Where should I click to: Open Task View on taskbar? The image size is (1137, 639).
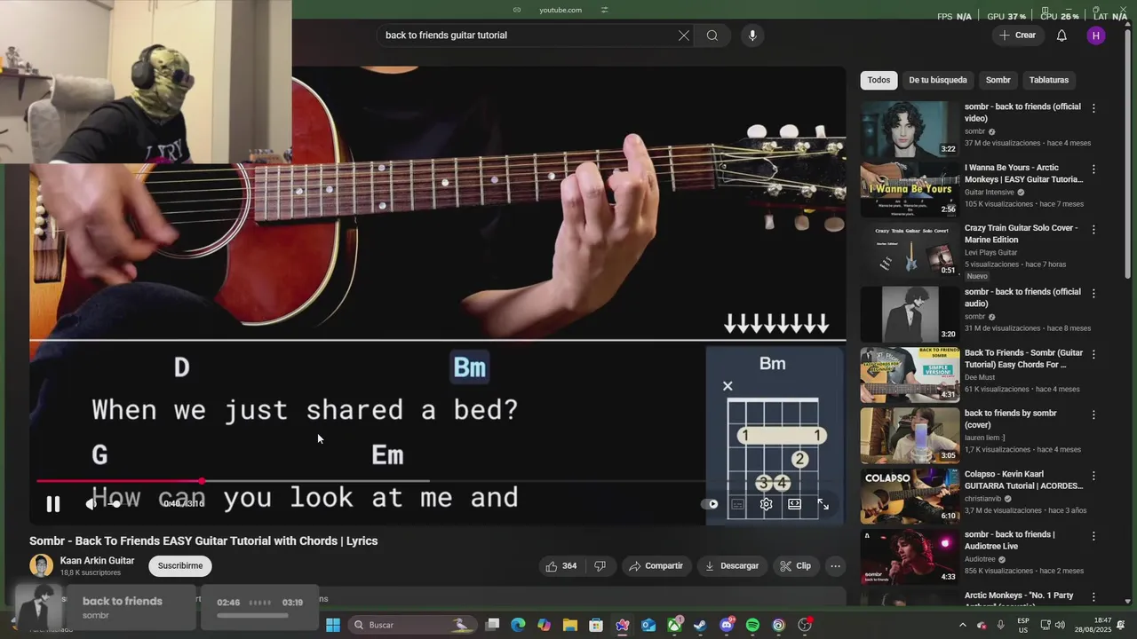(493, 625)
